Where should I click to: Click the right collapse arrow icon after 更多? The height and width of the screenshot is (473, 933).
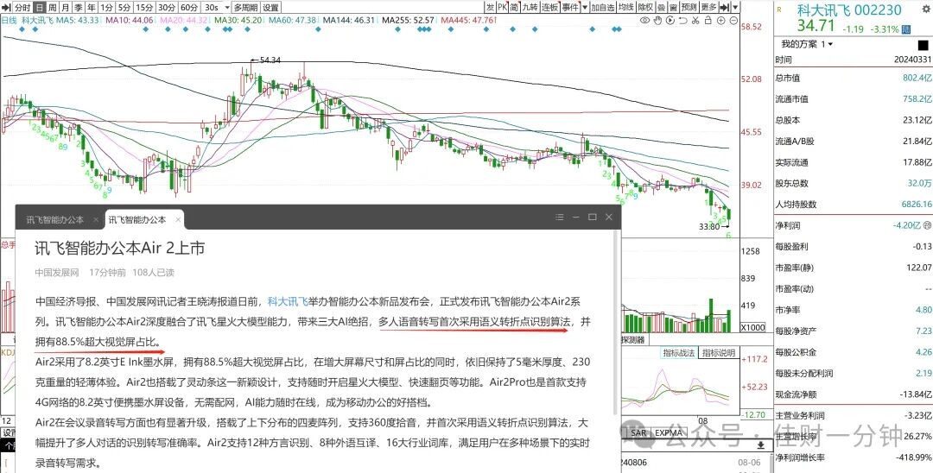(725, 8)
